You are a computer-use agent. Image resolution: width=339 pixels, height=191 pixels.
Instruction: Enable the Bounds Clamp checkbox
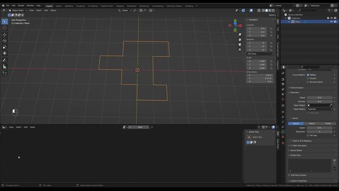[x=308, y=82]
